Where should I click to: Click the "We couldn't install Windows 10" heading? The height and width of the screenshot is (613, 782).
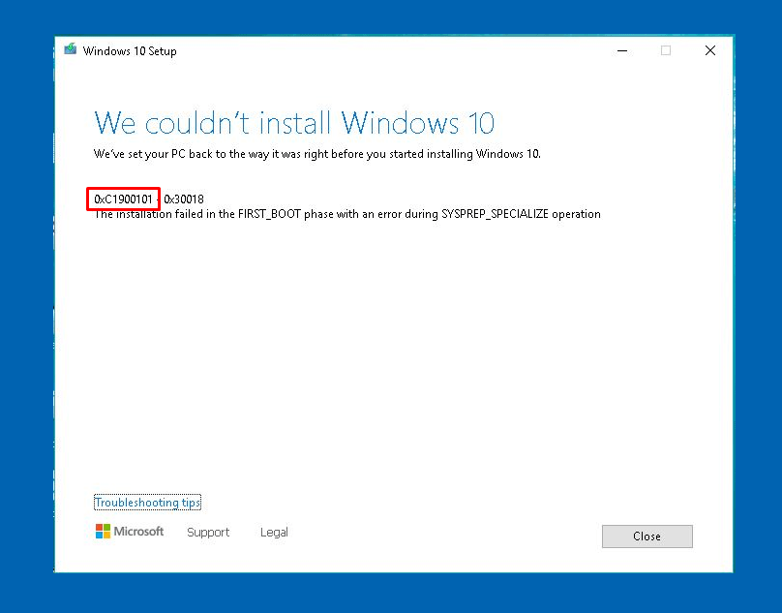pos(294,123)
